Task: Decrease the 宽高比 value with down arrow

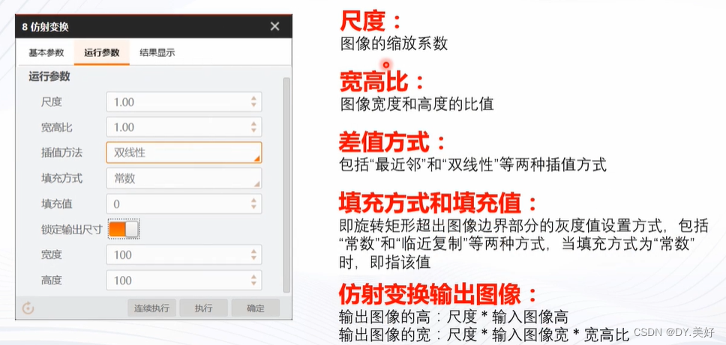Action: tap(253, 131)
